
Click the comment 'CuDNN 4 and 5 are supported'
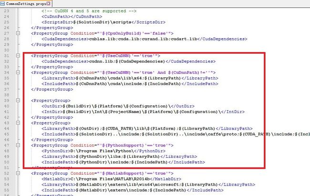coord(90,11)
